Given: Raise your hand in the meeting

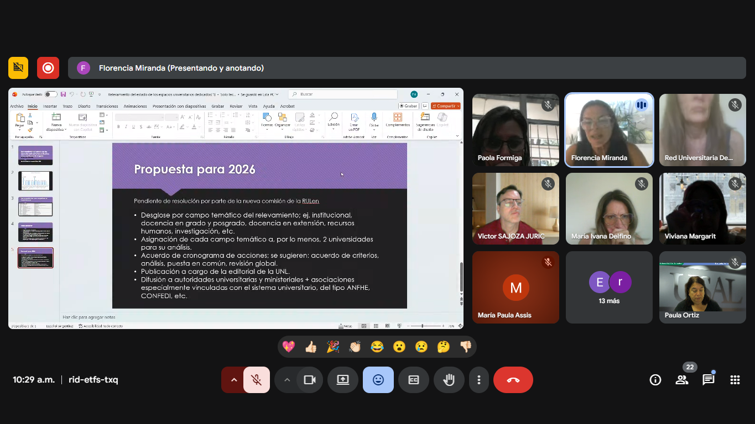Looking at the screenshot, I should coord(449,380).
